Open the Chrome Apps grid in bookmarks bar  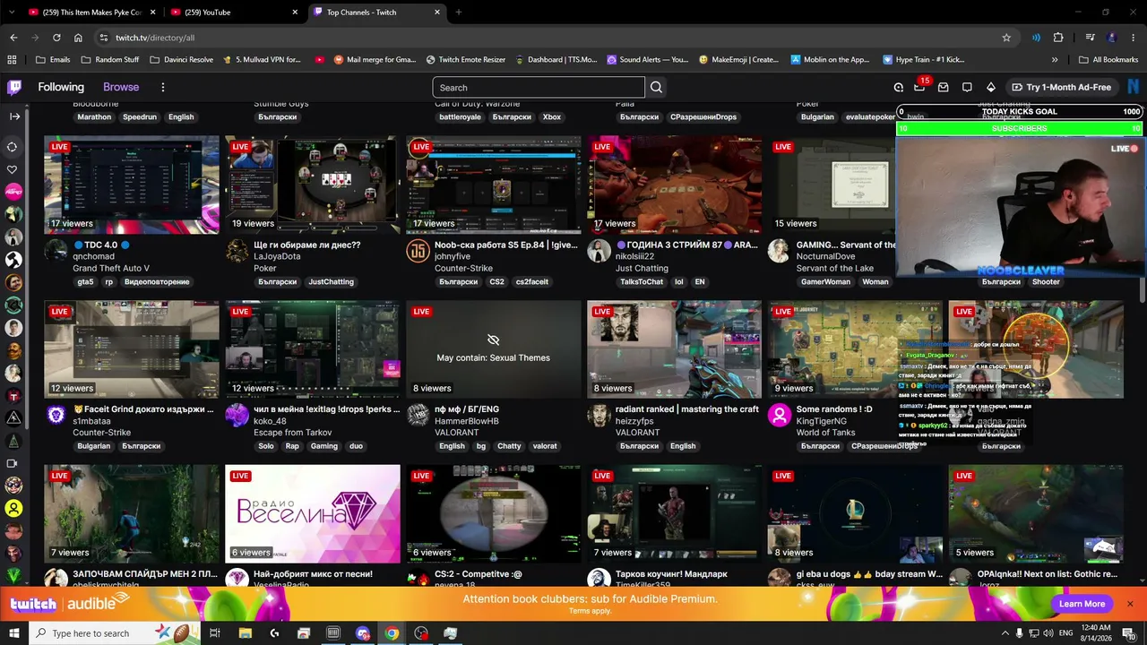click(12, 60)
